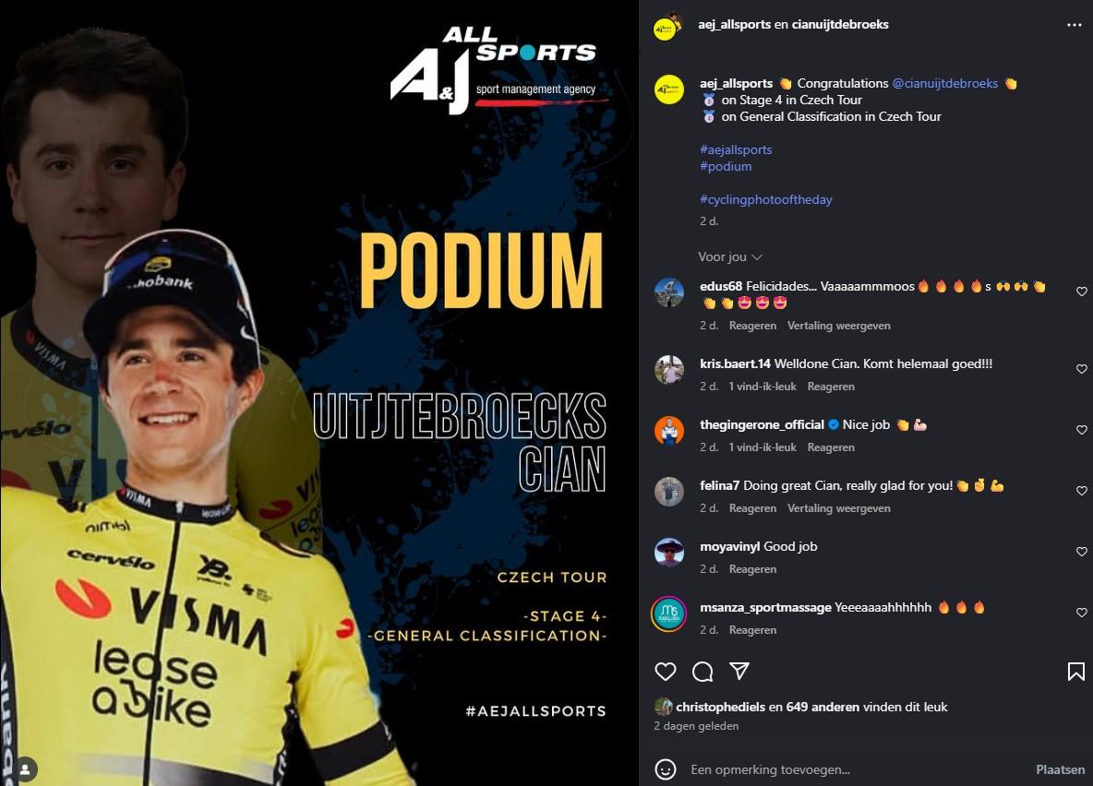Open the aej_allsports profile avatar in header
The height and width of the screenshot is (786, 1093).
click(x=667, y=27)
